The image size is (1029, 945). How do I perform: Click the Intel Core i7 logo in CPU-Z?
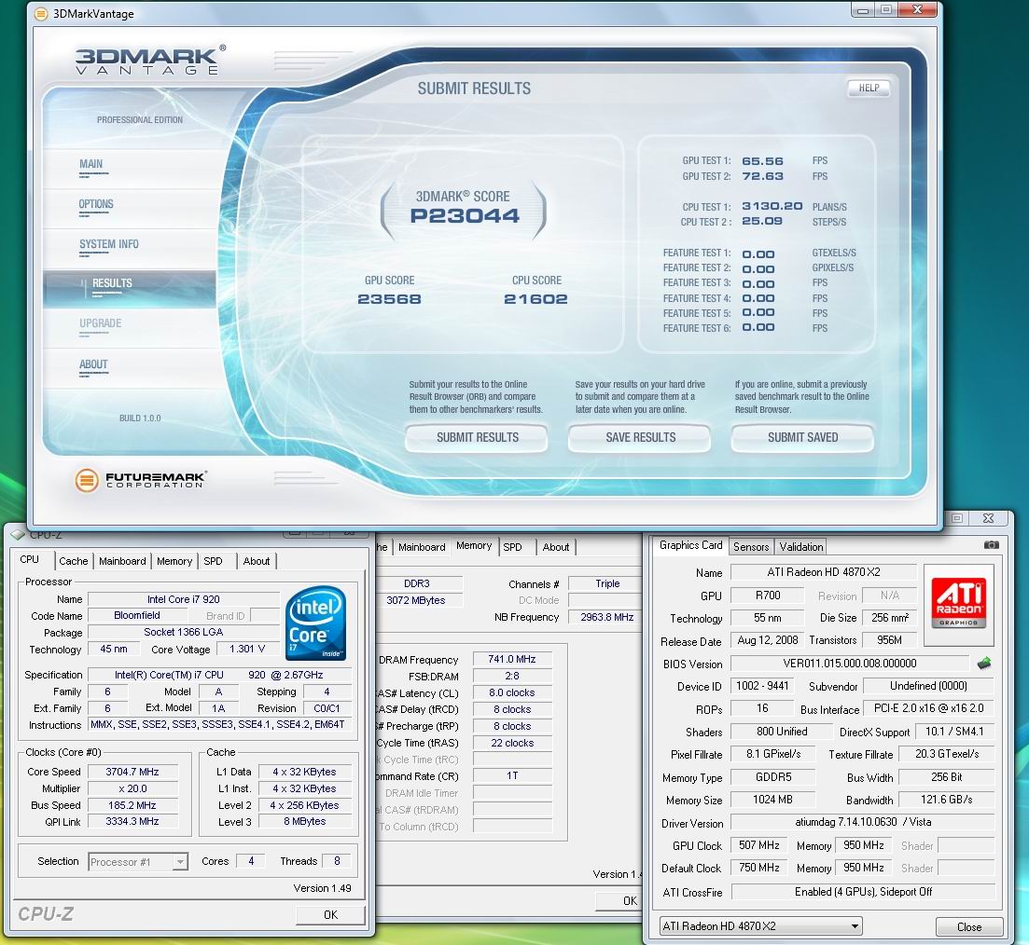[x=316, y=623]
